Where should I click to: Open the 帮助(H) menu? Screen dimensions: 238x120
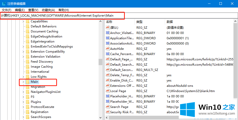click(64, 10)
